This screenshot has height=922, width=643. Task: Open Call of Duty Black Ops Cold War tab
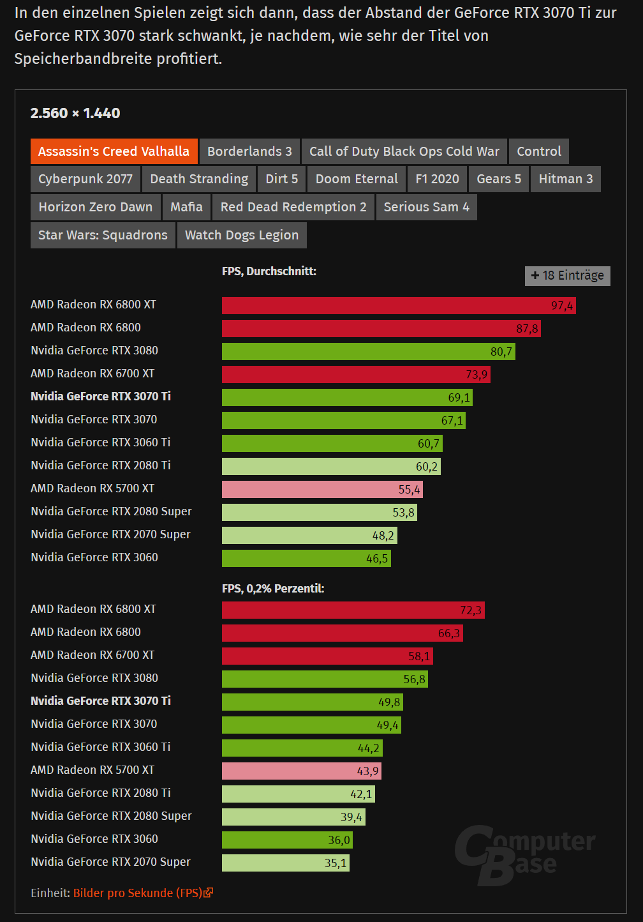click(404, 151)
